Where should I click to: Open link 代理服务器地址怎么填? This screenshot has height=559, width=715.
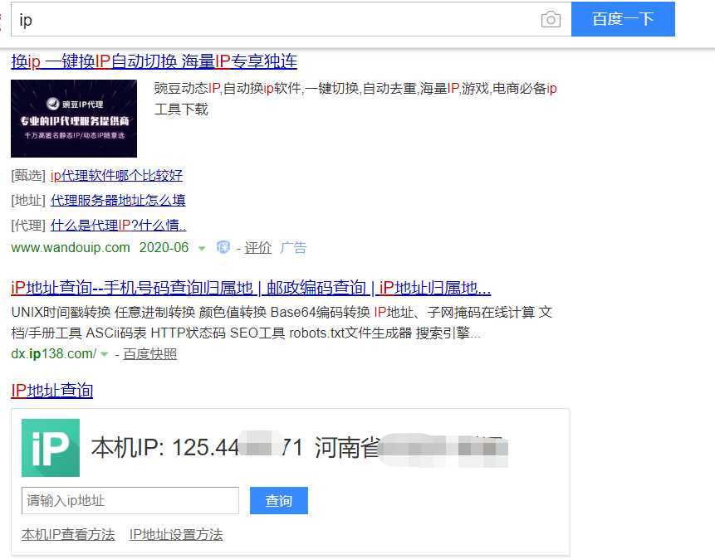click(x=118, y=201)
